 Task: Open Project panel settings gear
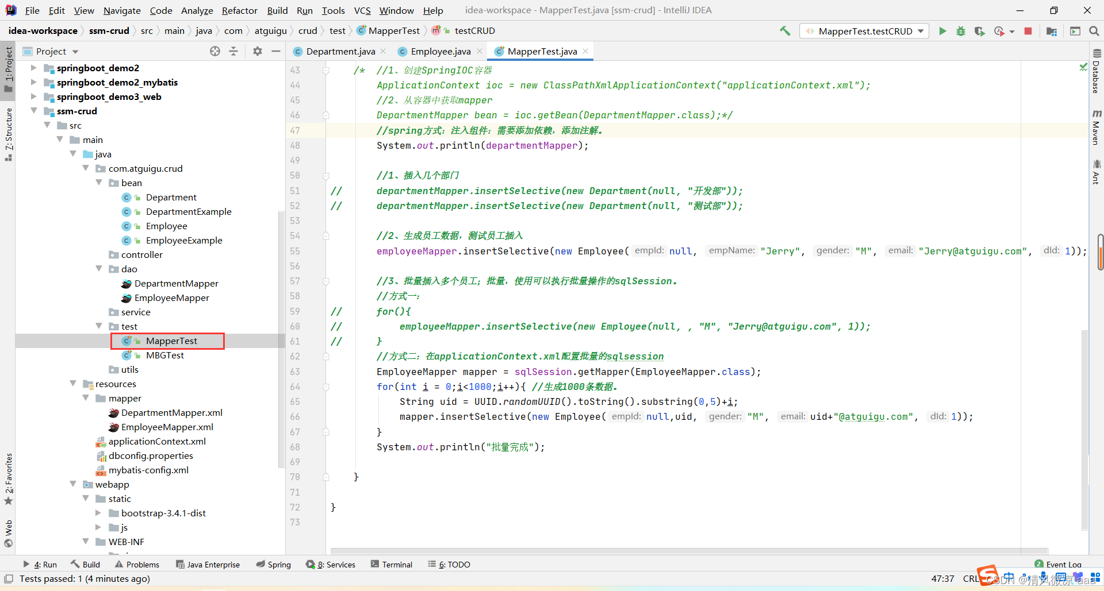pyautogui.click(x=258, y=51)
